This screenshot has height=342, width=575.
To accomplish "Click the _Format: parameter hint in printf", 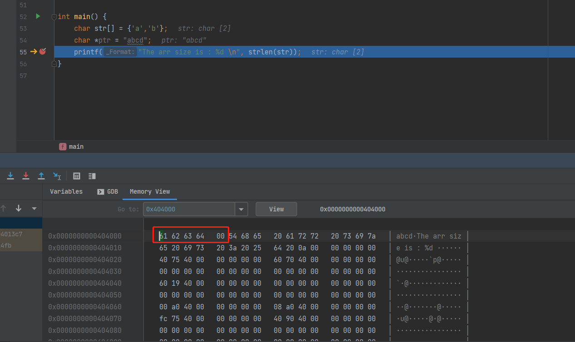I will (x=120, y=52).
